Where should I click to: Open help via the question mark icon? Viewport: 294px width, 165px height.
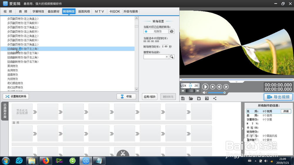click(x=207, y=98)
